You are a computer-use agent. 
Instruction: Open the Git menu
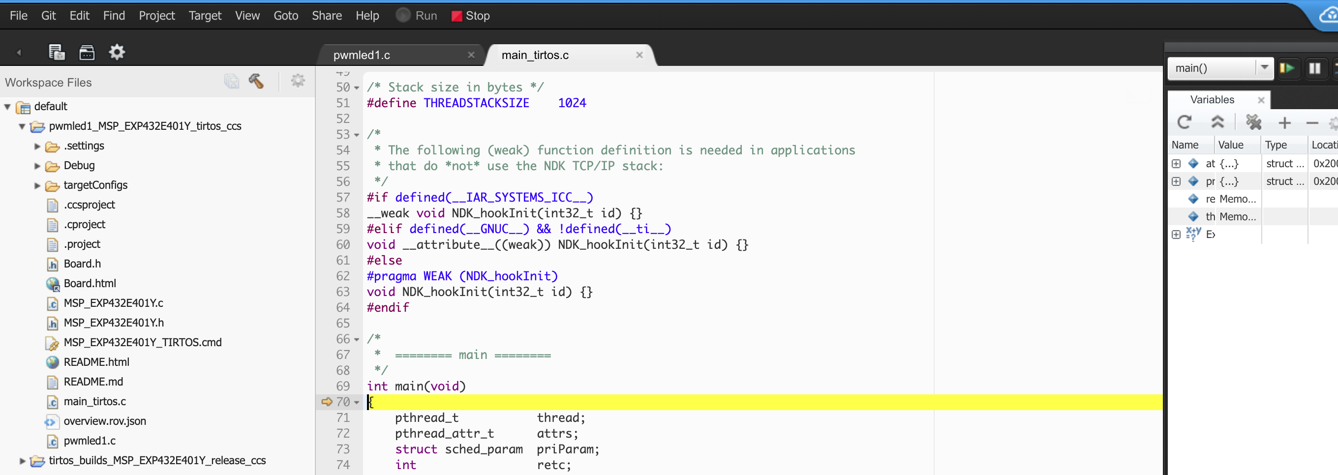coord(48,16)
